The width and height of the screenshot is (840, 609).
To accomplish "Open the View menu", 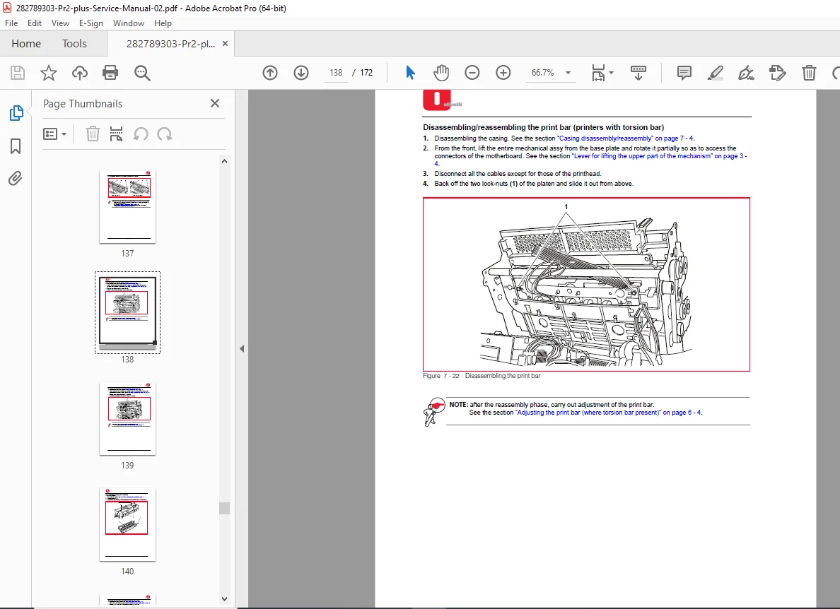I will pos(60,23).
